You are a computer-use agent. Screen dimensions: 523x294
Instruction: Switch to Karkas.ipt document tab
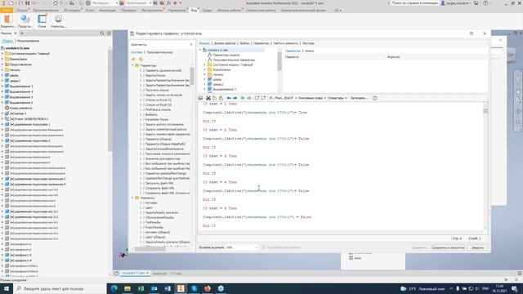point(159,274)
